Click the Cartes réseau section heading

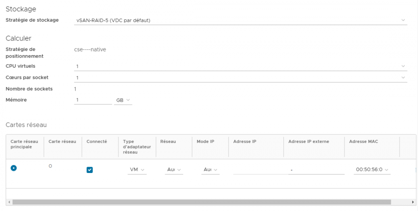(26, 125)
